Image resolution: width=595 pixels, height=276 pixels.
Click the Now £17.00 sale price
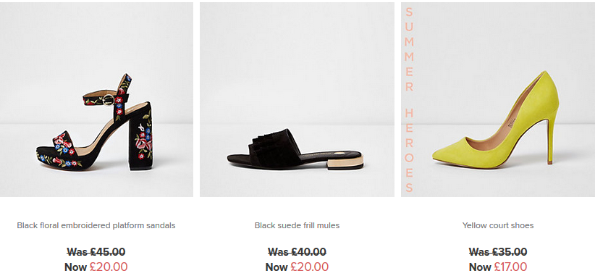[498, 267]
